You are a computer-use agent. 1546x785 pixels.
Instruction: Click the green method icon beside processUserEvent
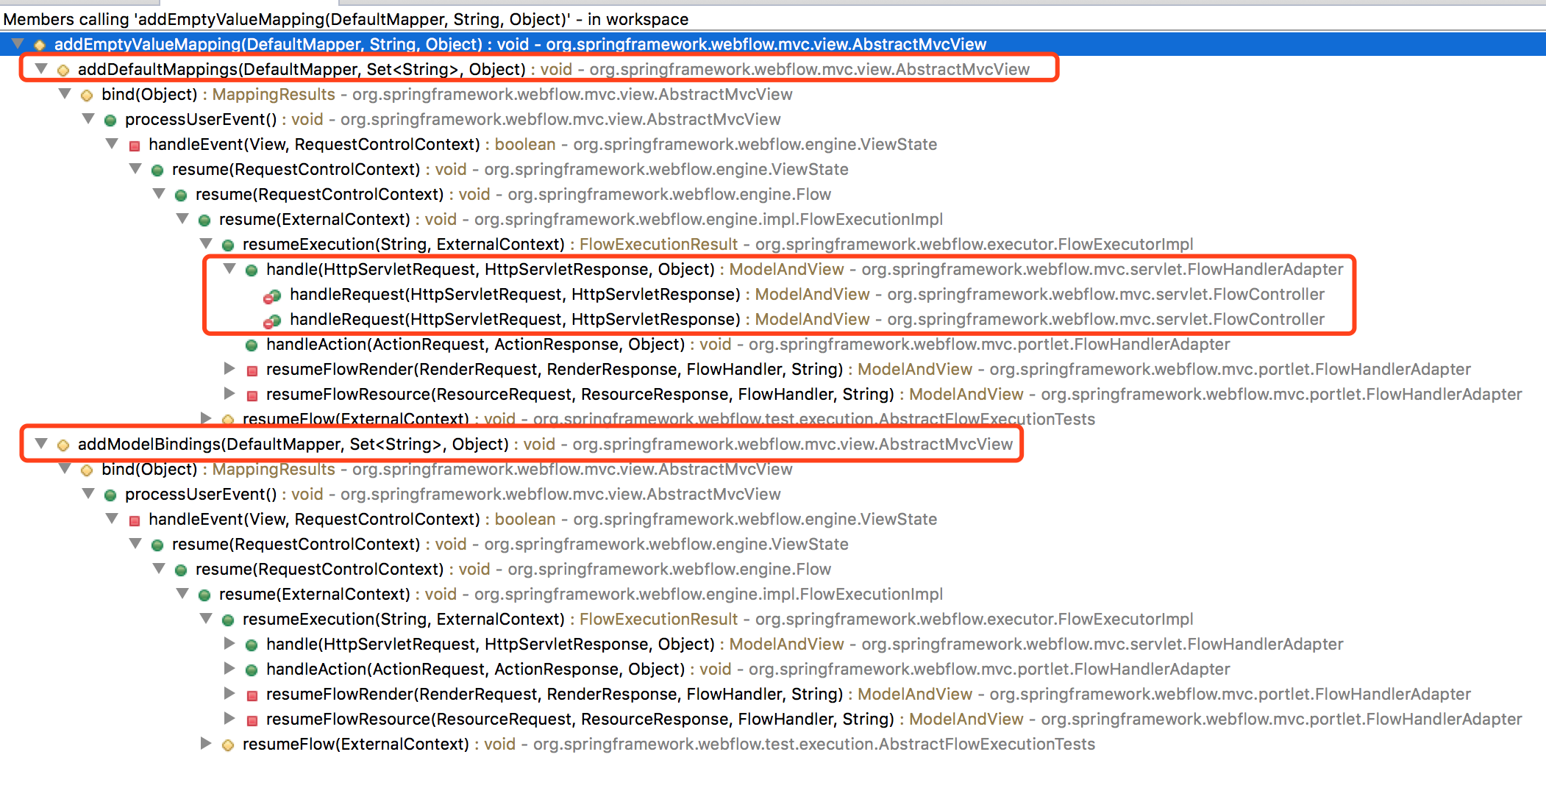110,119
